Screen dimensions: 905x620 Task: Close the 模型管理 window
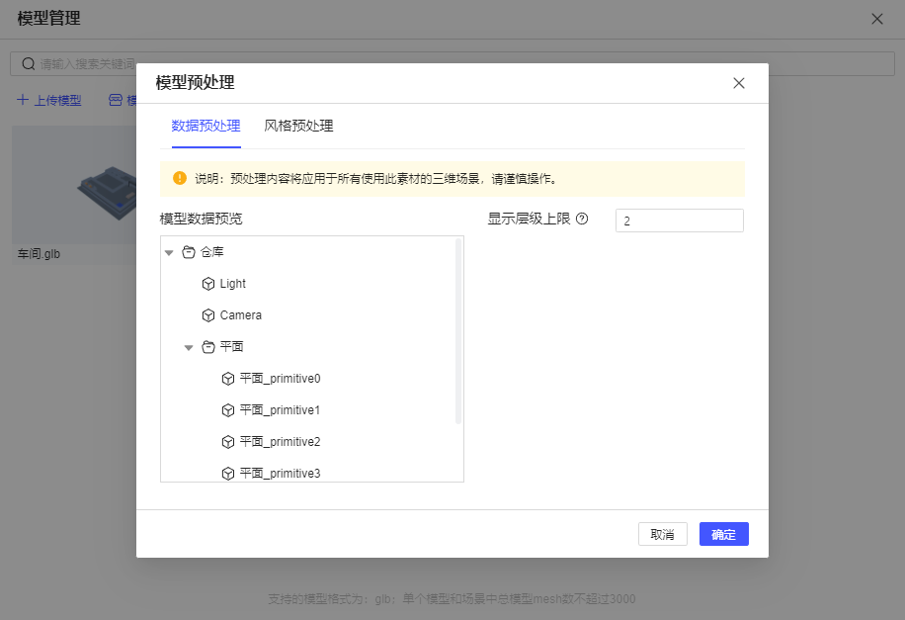pyautogui.click(x=877, y=19)
